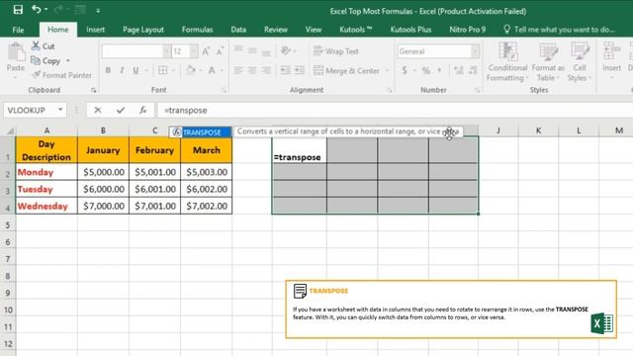Switch to the Formulas tab
Screen dimensions: 633x356
[197, 30]
